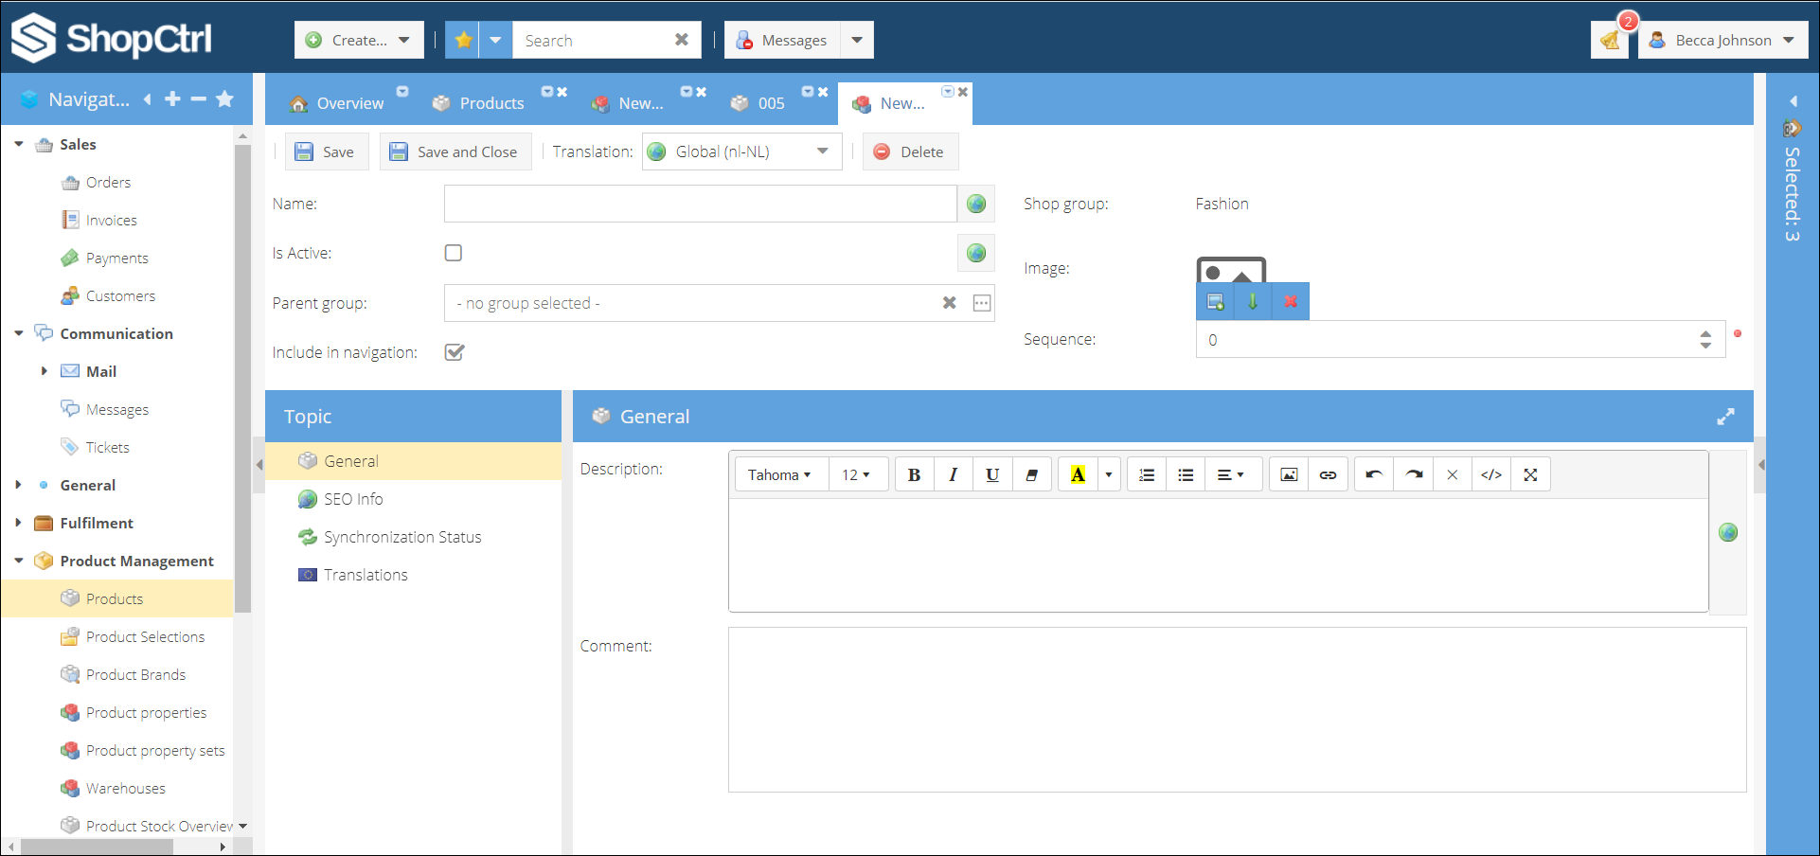The width and height of the screenshot is (1820, 856).
Task: Expand the Fulfilment tree node
Action: tap(18, 523)
